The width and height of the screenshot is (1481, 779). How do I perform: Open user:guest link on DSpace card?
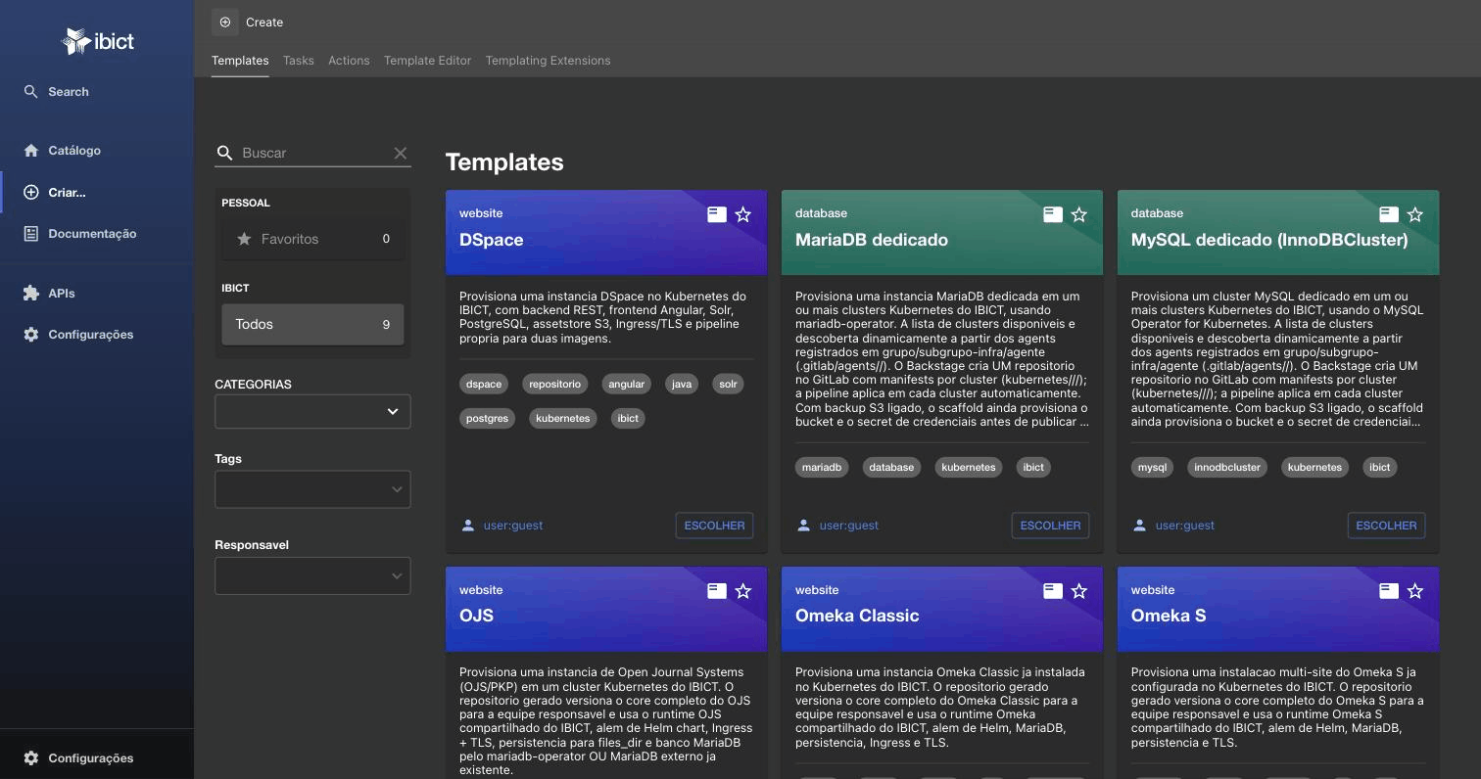coord(512,526)
